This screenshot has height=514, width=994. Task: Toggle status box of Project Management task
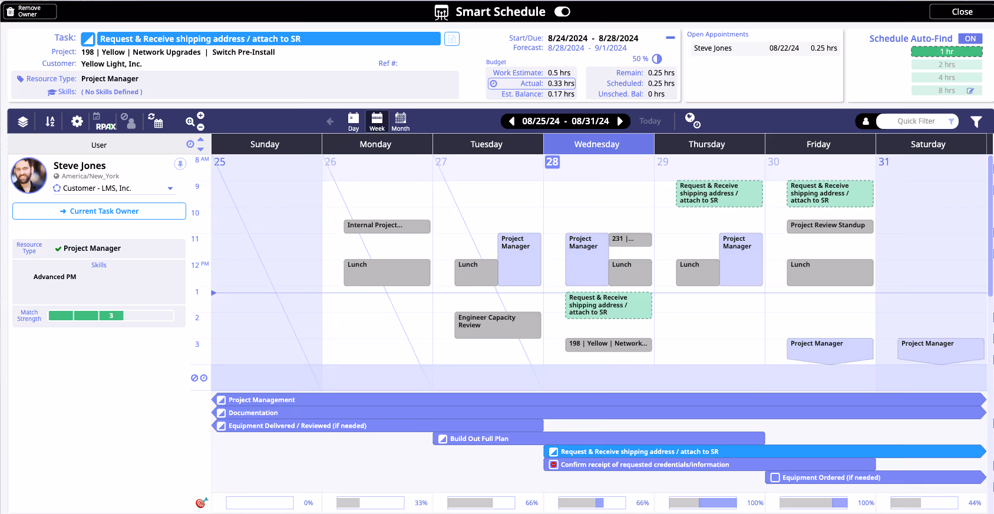tap(222, 400)
